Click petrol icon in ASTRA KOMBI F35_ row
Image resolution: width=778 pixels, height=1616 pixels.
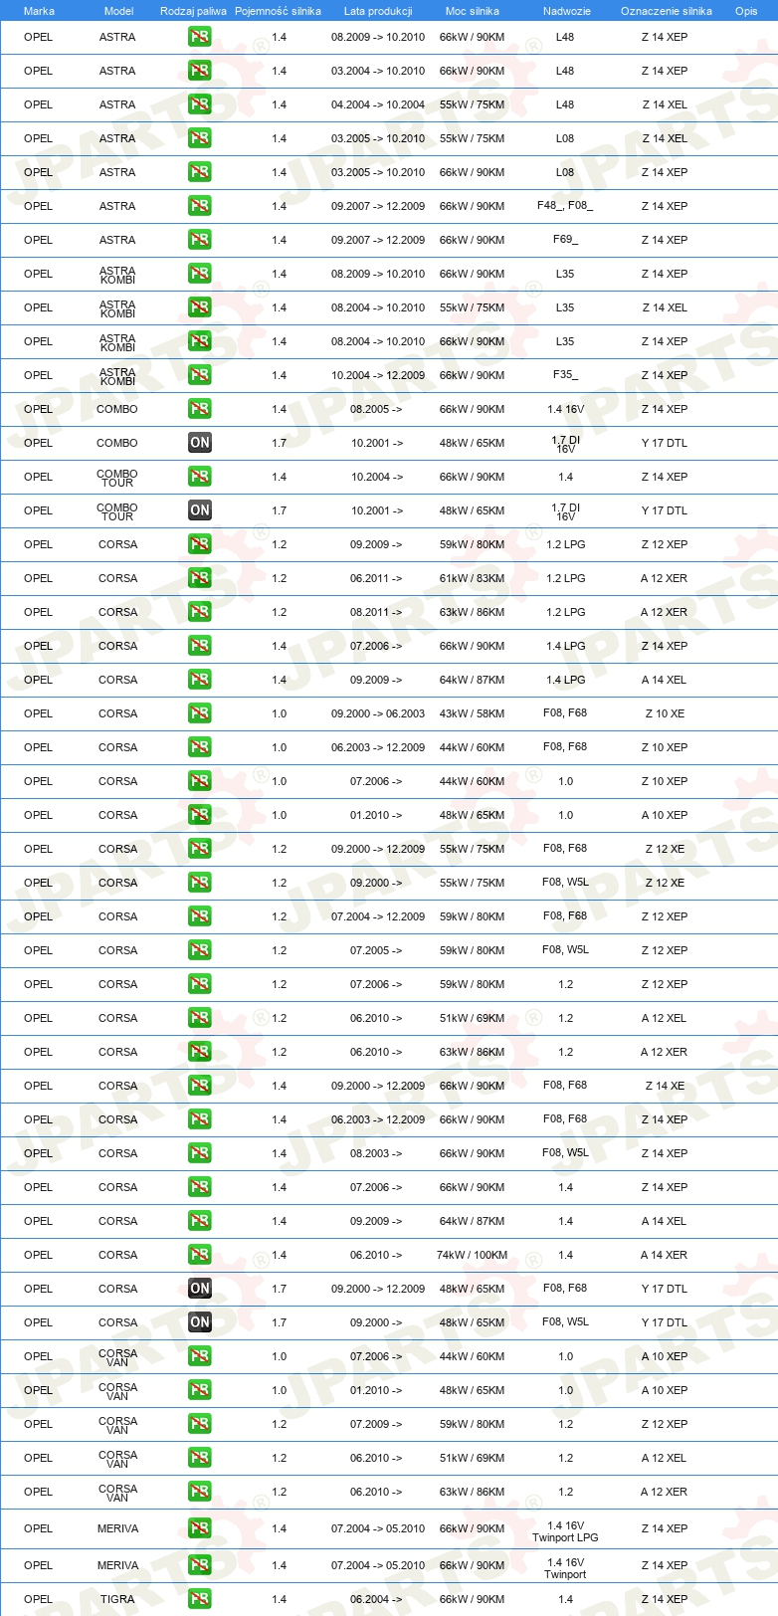pos(200,375)
